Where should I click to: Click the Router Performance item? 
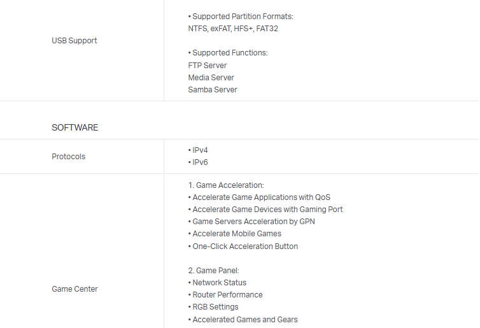(226, 295)
